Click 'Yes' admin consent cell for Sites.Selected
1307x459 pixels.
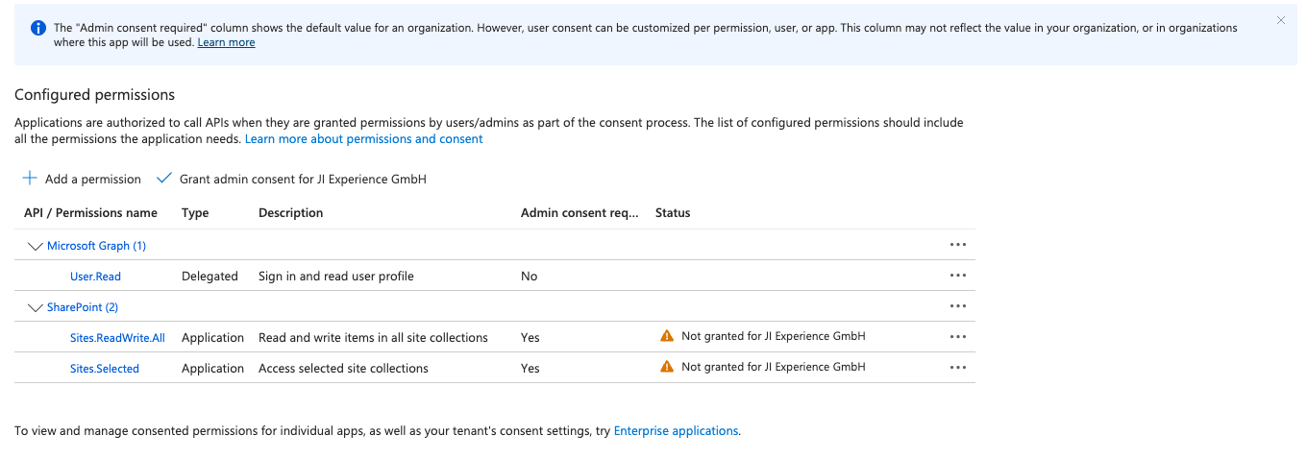pyautogui.click(x=530, y=369)
